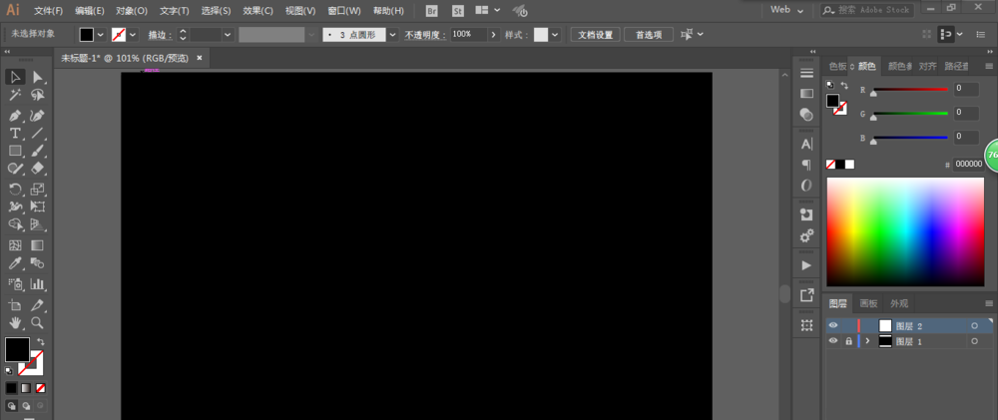Toggle visibility of 图层 2
This screenshot has height=420, width=998.
pos(833,326)
